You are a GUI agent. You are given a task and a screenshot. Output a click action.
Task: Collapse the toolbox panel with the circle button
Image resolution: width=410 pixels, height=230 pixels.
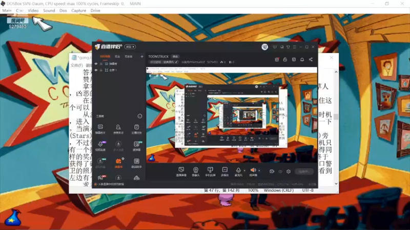pos(139,116)
